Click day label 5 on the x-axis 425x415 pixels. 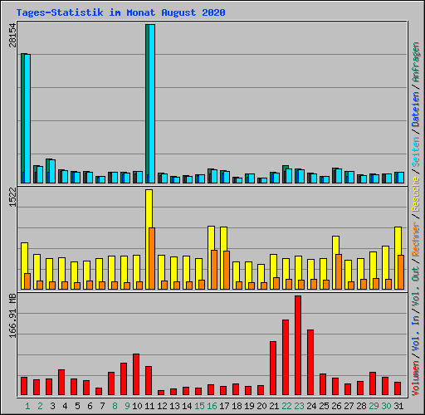[x=77, y=406]
